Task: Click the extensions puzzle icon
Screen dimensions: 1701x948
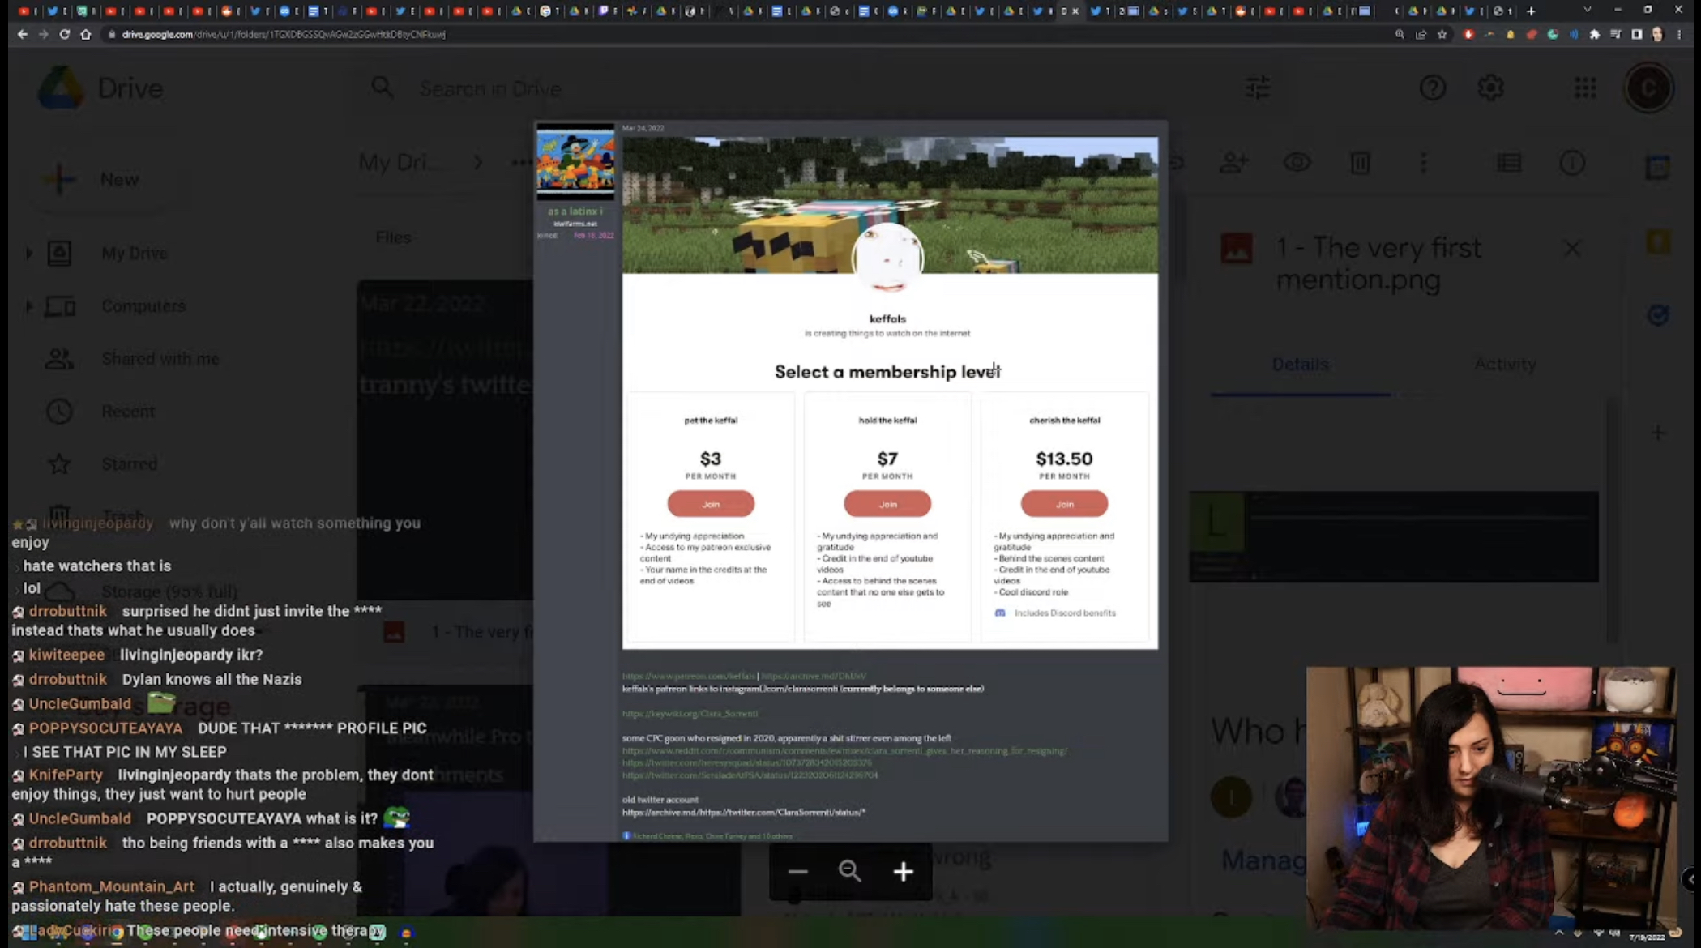Action: click(1594, 34)
